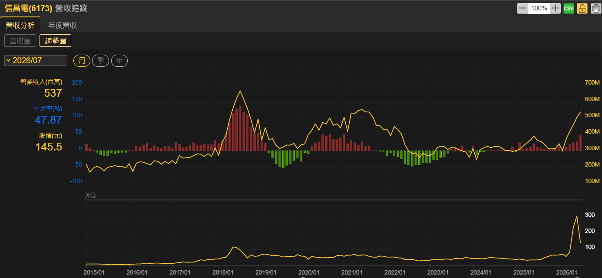Click the 2019/01 axis label

(x=266, y=272)
